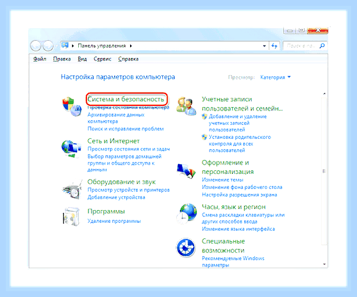357x297 pixels.
Task: Open the Ease of Access icon
Action: coord(186,247)
